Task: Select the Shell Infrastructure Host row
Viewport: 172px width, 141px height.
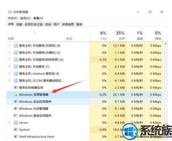Action: pyautogui.click(x=85, y=137)
